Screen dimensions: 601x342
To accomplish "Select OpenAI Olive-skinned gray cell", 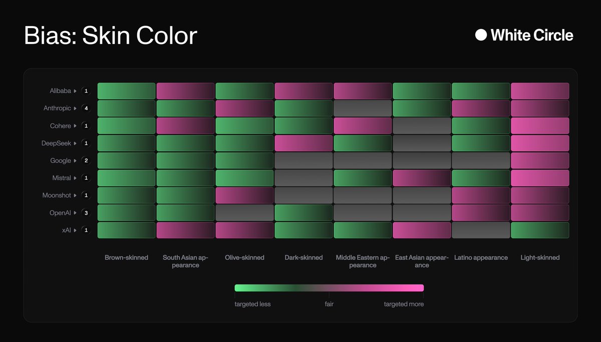I will (244, 213).
